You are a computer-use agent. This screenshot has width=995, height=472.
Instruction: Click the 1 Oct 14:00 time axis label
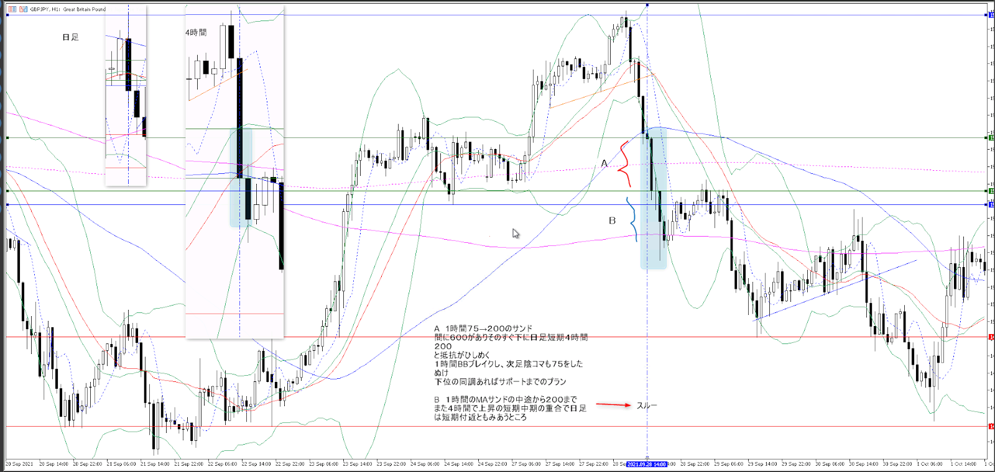[x=964, y=464]
